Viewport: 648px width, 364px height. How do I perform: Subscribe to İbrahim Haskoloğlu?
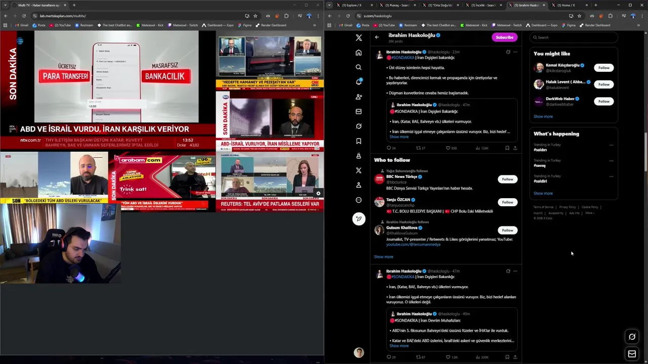tap(504, 37)
